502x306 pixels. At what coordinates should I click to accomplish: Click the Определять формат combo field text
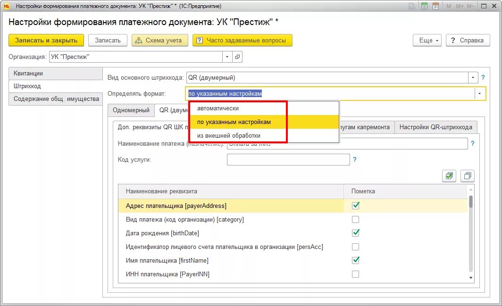point(330,93)
